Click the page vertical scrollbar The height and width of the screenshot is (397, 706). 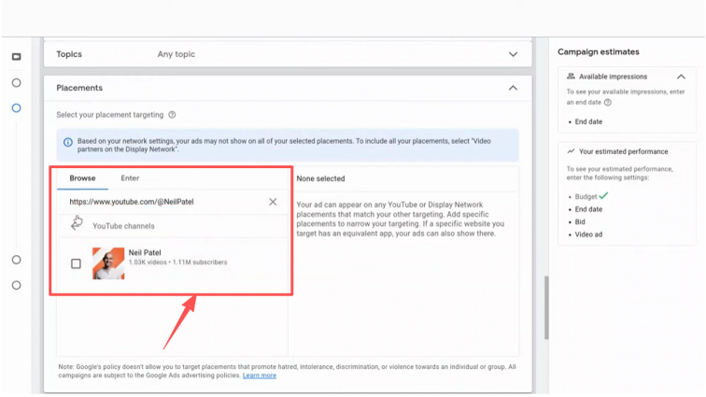[546, 307]
